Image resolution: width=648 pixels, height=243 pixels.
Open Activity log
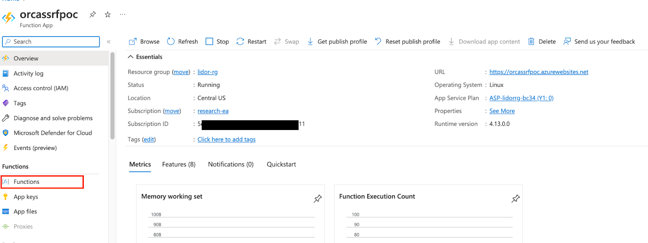pos(54,73)
